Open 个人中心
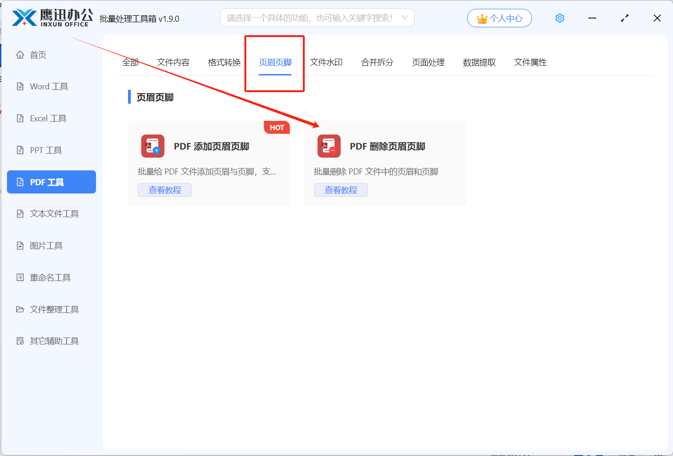 [x=500, y=18]
